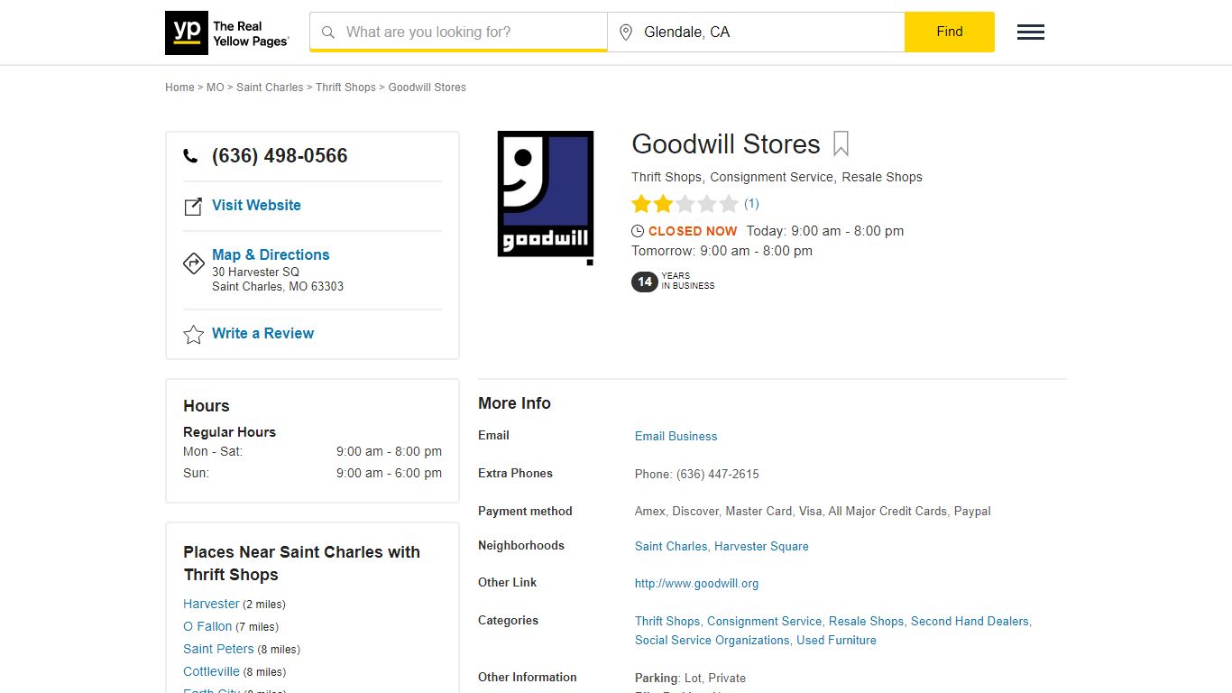Open Saint Peters nearby place link

click(218, 649)
